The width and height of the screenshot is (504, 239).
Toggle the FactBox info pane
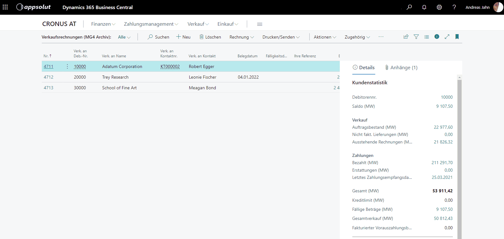click(x=437, y=37)
